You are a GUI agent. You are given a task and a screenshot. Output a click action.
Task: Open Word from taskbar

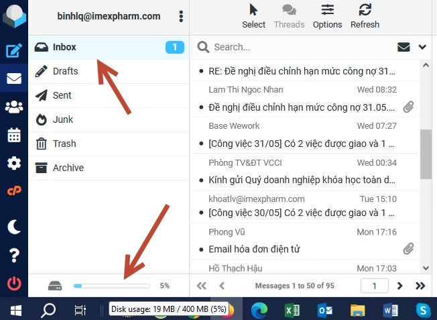(x=391, y=310)
